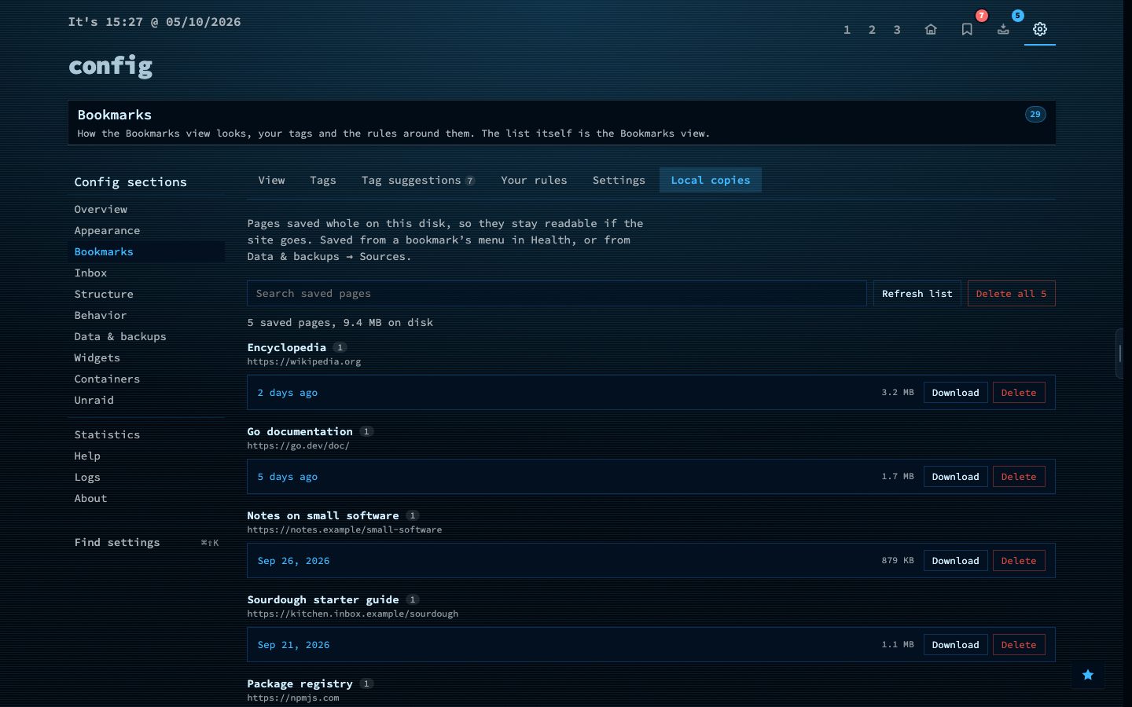
Task: Switch to page 1 in top navigation
Action: tap(847, 30)
